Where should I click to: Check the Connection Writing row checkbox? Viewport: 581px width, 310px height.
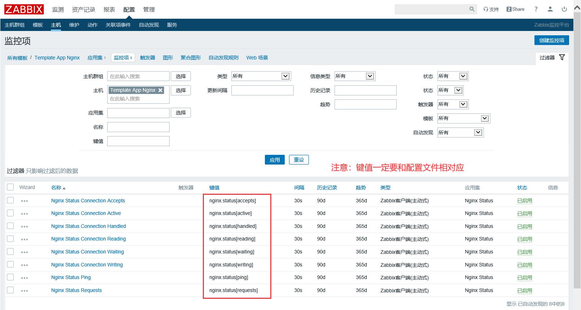point(10,264)
